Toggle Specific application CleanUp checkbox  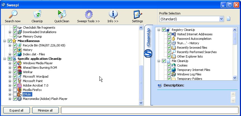tap(10, 59)
